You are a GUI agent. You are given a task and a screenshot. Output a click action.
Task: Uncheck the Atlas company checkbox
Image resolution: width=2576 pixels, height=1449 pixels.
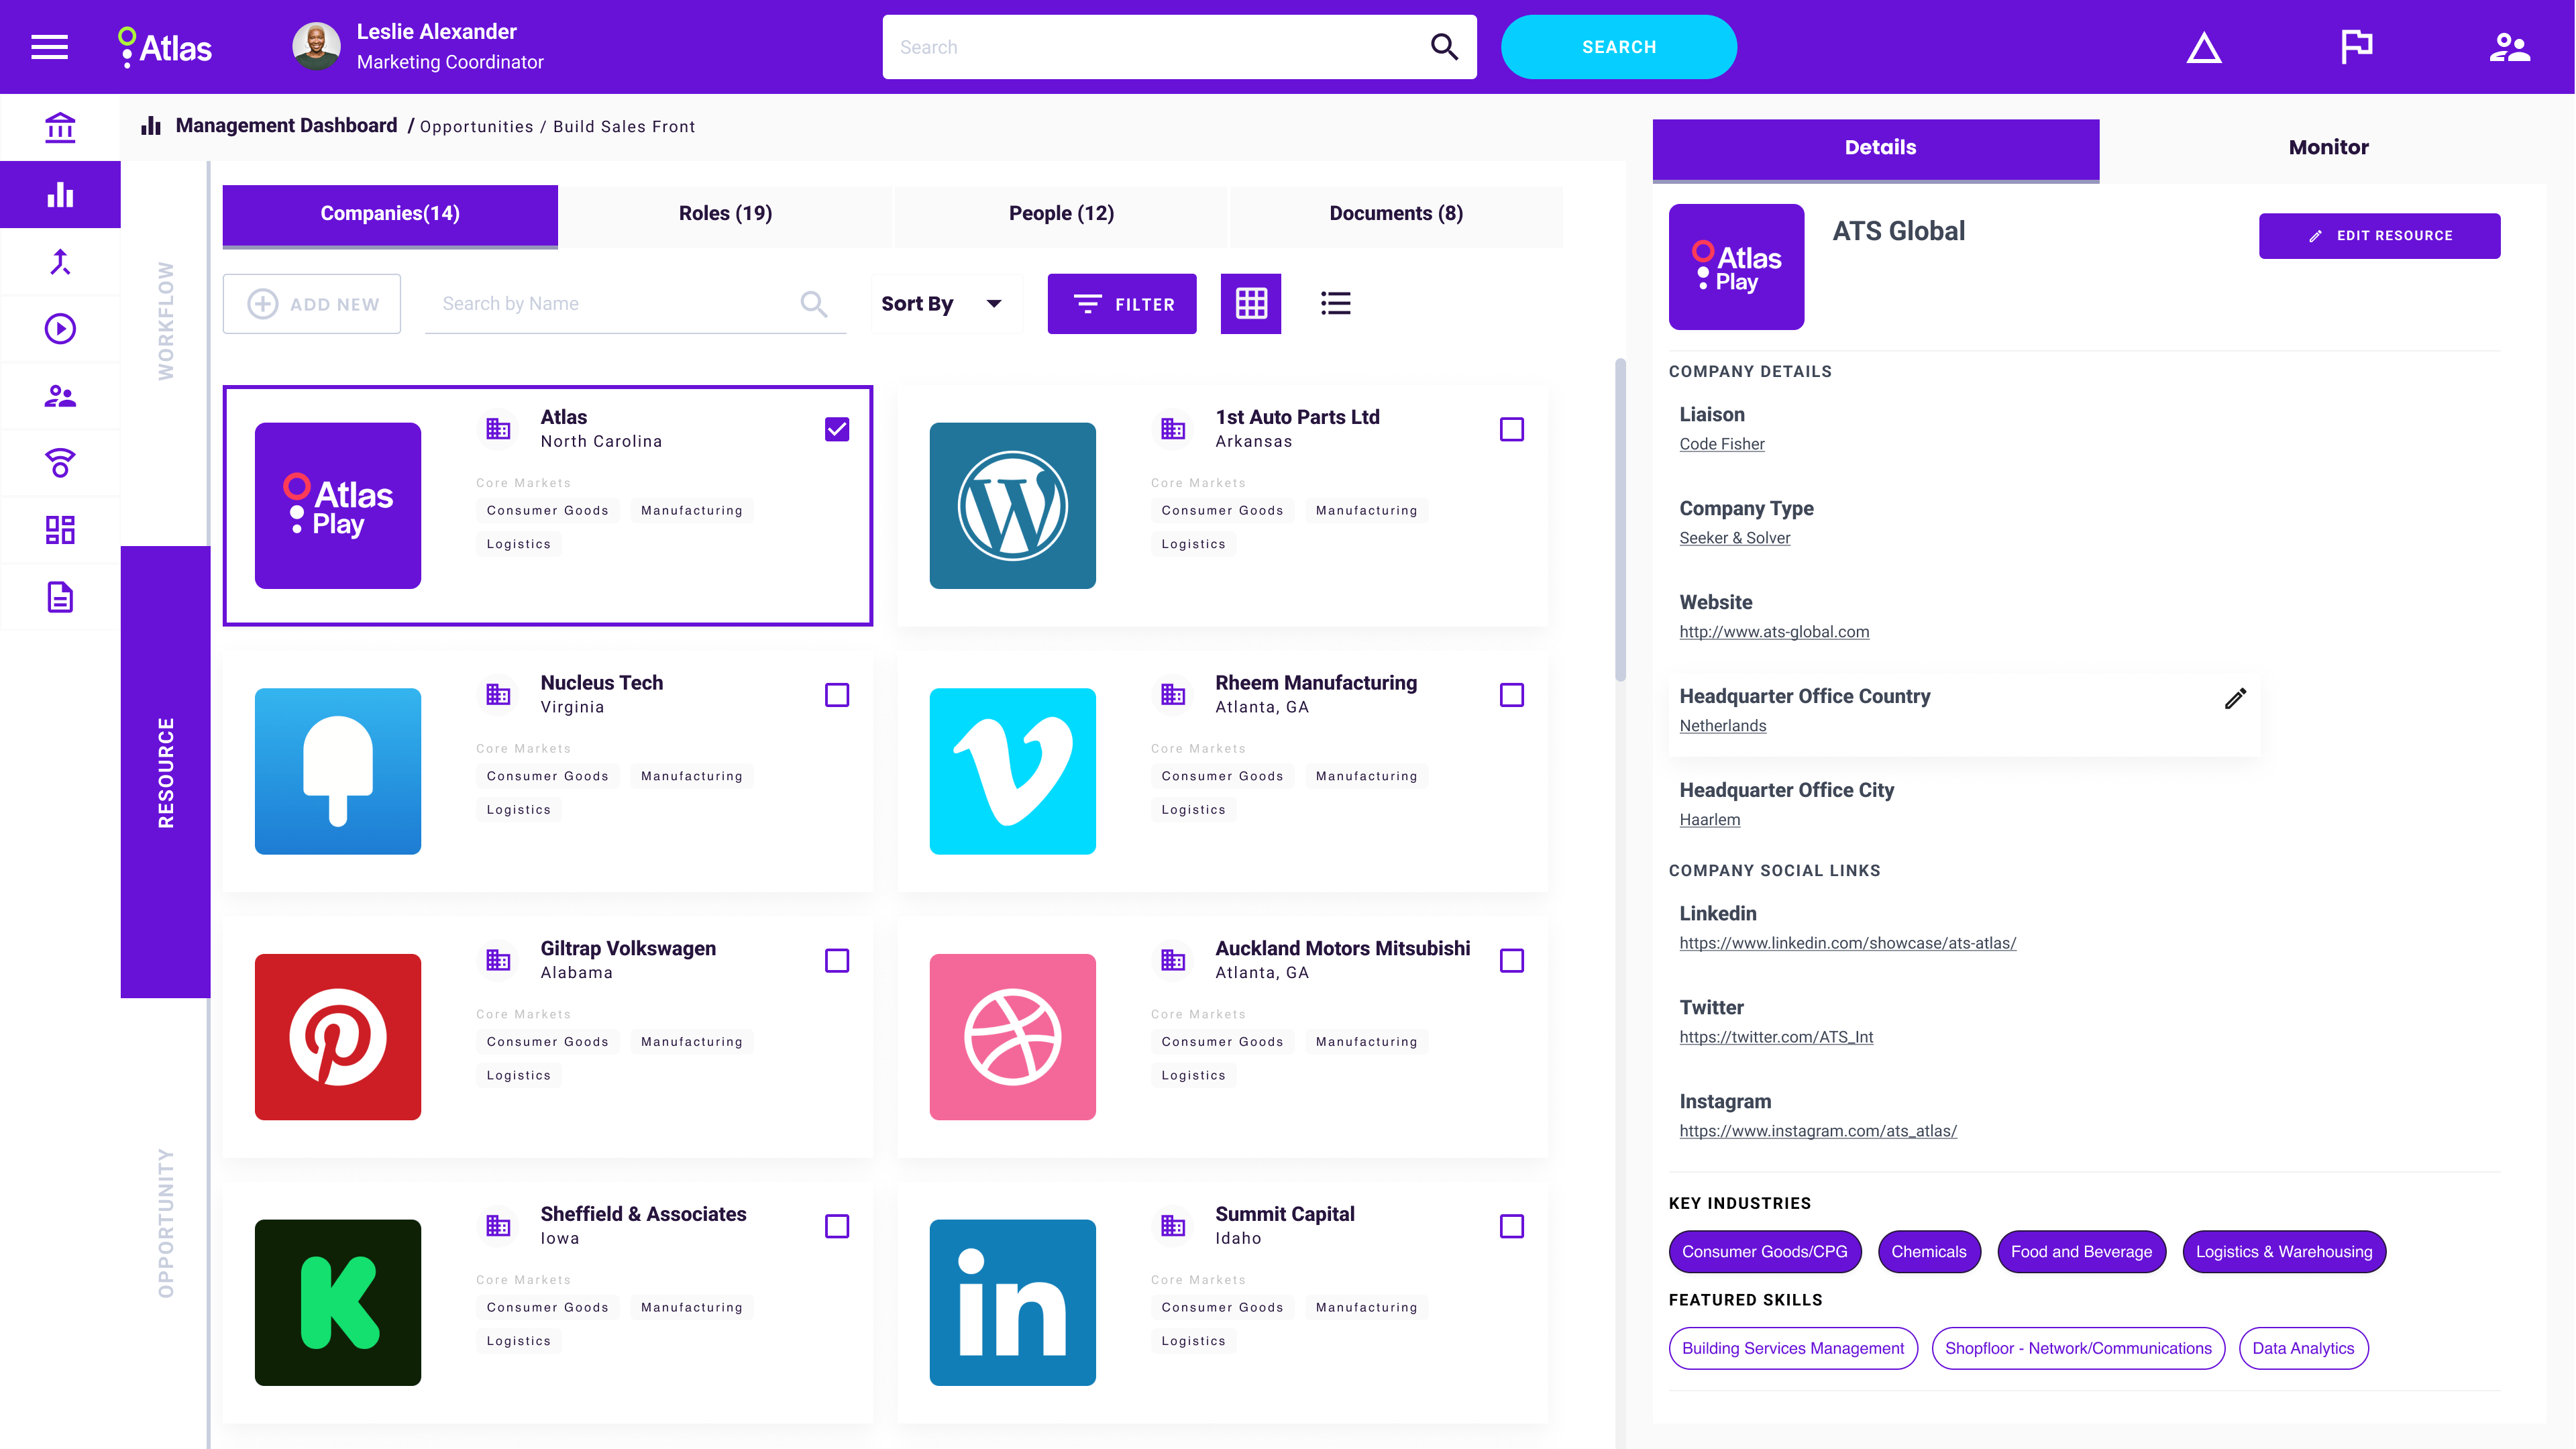(x=836, y=429)
